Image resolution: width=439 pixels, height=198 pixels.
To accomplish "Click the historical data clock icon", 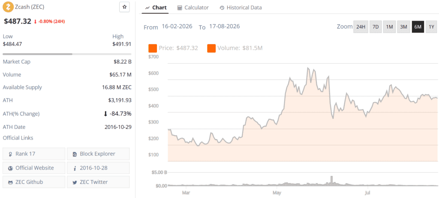I will coord(222,8).
